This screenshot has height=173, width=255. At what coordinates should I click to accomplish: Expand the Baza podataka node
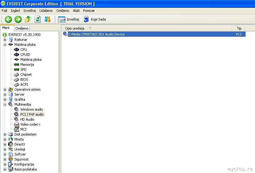tap(5, 170)
